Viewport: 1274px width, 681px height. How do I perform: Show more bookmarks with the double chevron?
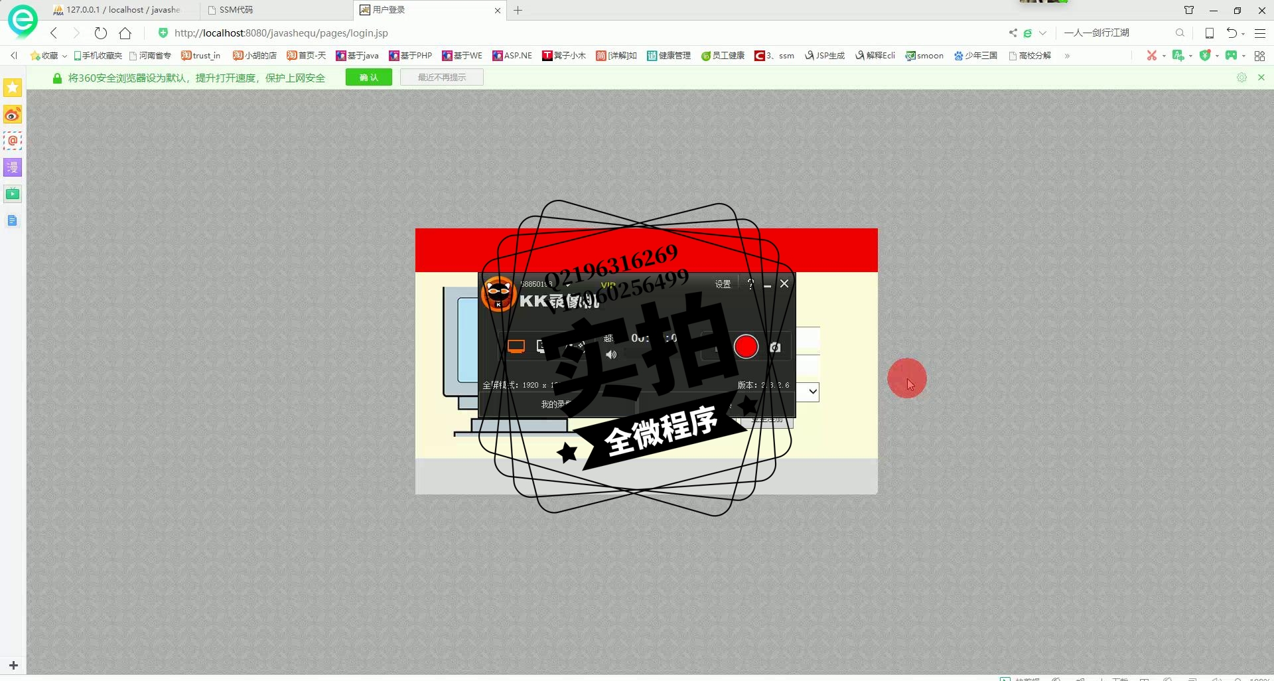pyautogui.click(x=1067, y=56)
